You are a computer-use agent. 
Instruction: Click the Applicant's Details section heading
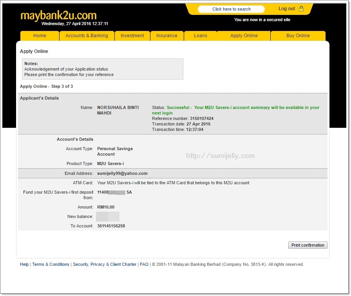click(x=39, y=98)
